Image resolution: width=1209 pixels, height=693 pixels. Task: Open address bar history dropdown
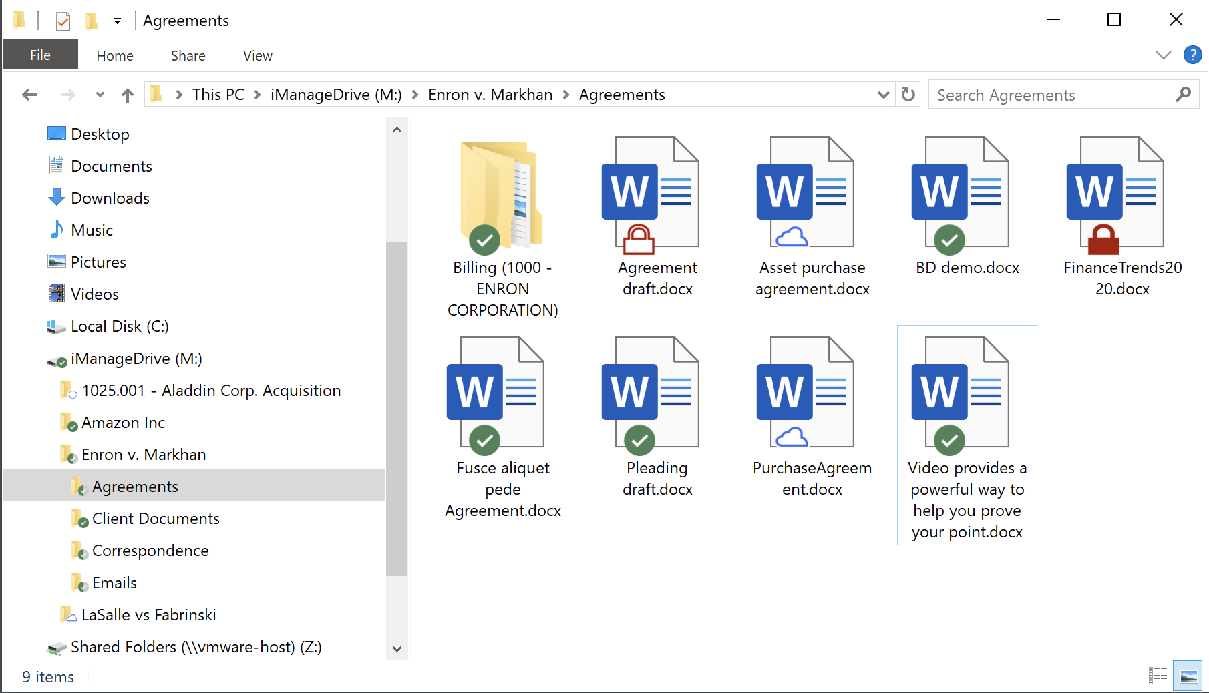(883, 95)
